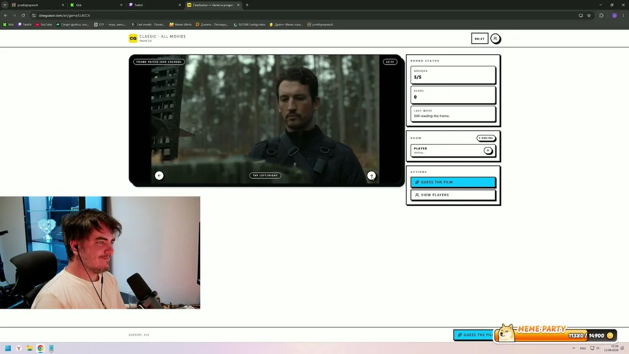Click the Tap Left/Right hint pill
Screen dimensions: 629x354
click(265, 176)
